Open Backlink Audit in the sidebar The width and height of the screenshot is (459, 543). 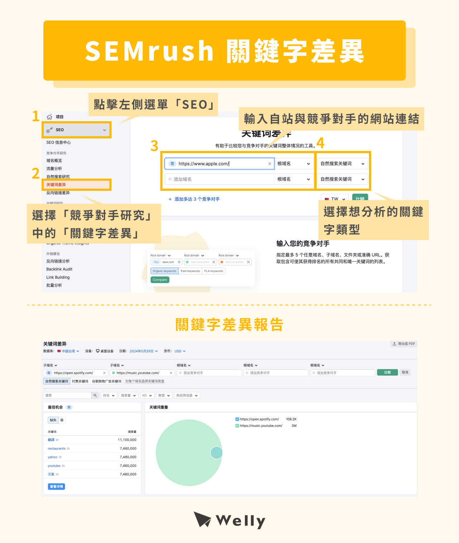point(59,269)
